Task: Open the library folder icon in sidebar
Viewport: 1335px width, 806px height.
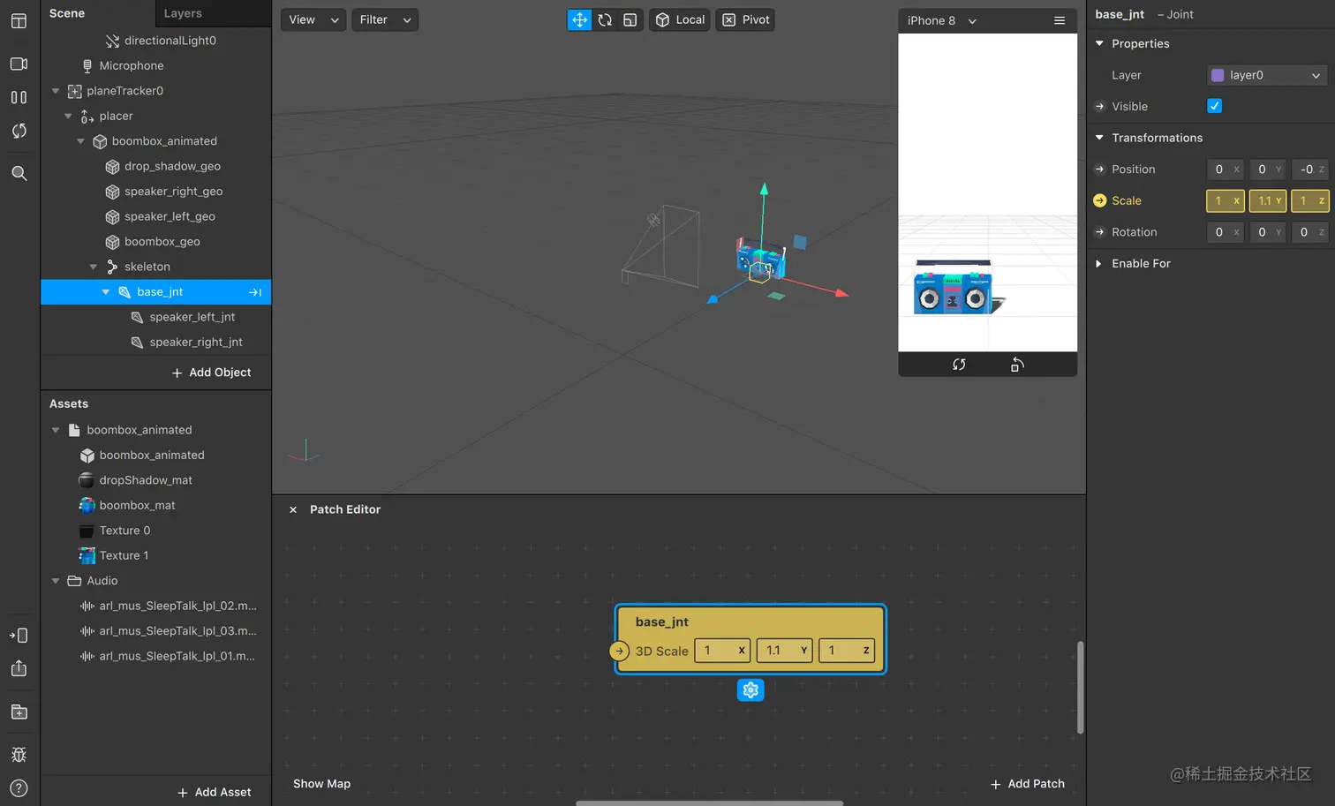Action: 19,712
